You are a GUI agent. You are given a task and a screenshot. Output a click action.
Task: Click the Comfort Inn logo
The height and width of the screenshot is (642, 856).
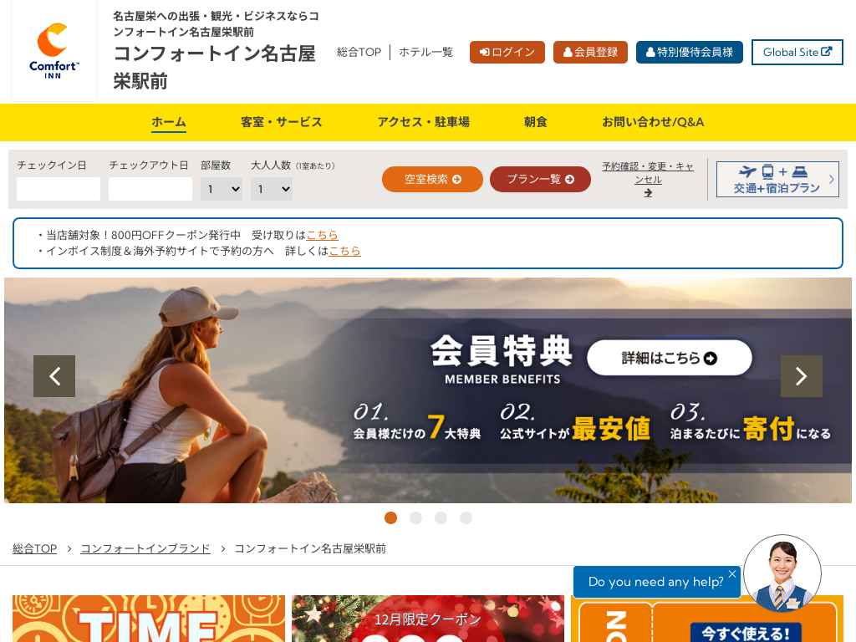point(54,51)
